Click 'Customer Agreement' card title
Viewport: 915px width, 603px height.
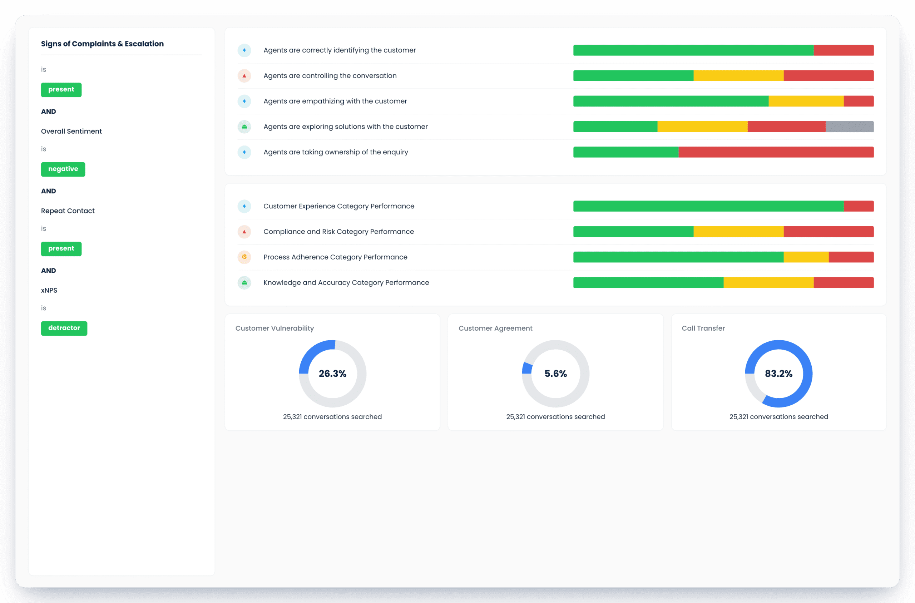[495, 328]
